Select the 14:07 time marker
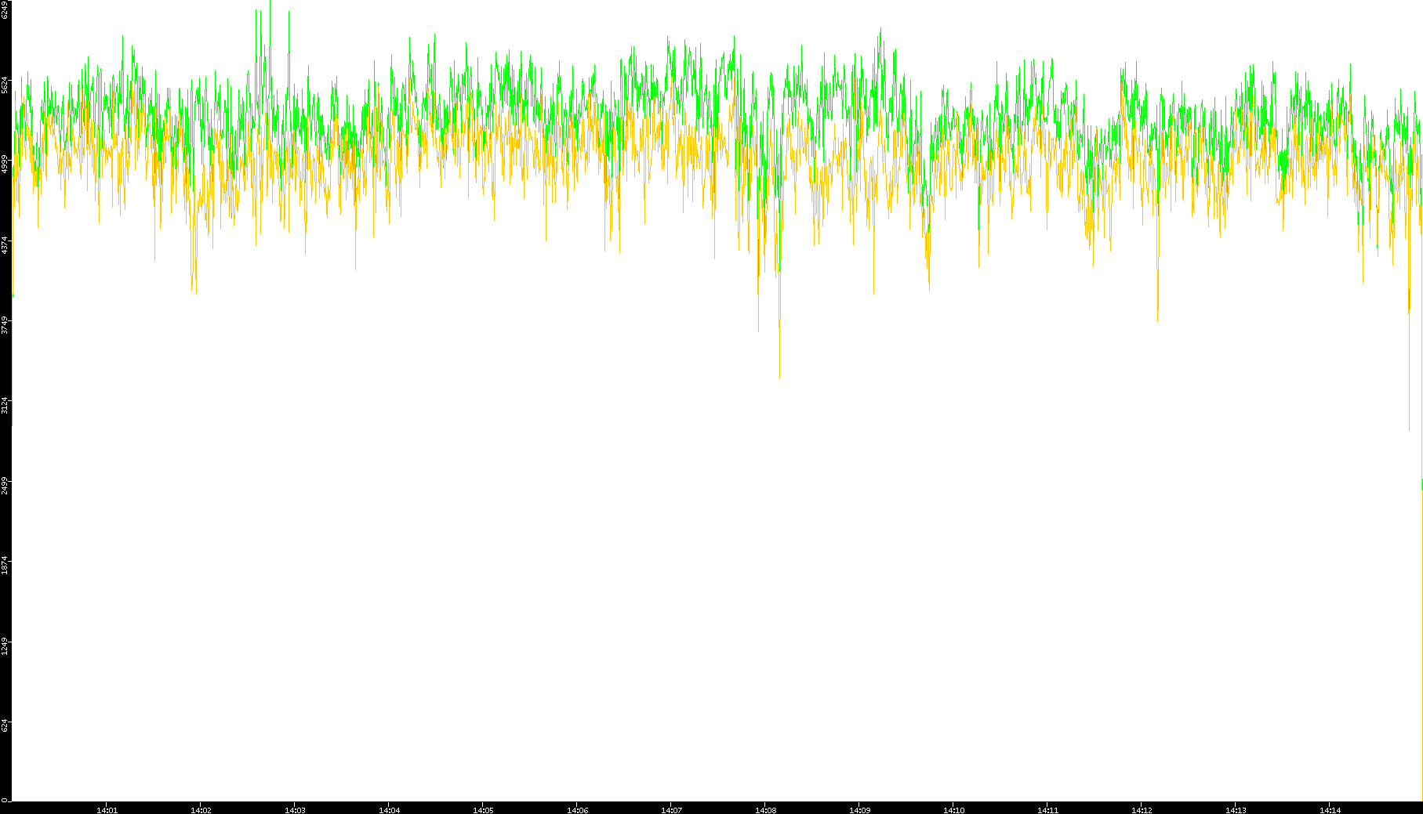1423x814 pixels. 671,810
